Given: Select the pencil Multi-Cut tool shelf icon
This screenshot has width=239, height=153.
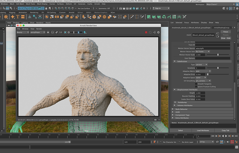Looking at the screenshot, I should point(131,17).
